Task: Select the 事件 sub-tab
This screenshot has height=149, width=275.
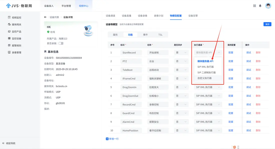Action: click(x=145, y=35)
